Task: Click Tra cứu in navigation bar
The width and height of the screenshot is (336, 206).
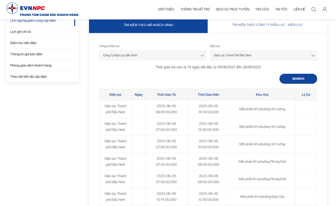Action: click(262, 9)
